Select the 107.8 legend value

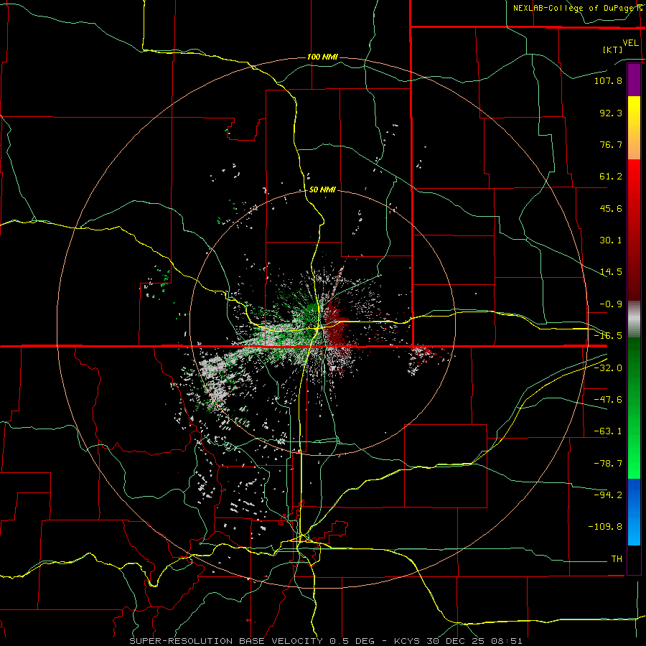608,80
